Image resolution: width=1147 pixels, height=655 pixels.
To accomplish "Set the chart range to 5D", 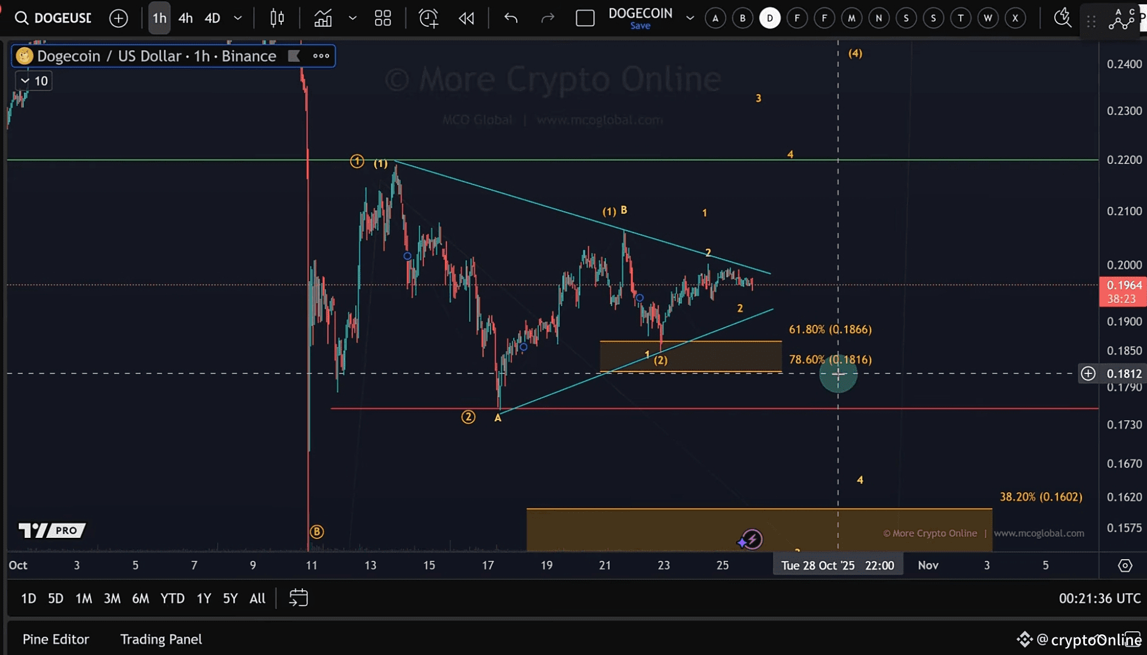I will (55, 599).
